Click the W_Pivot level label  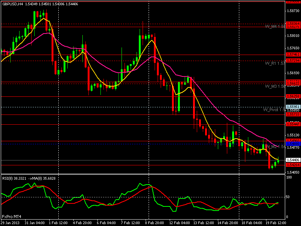274,110
